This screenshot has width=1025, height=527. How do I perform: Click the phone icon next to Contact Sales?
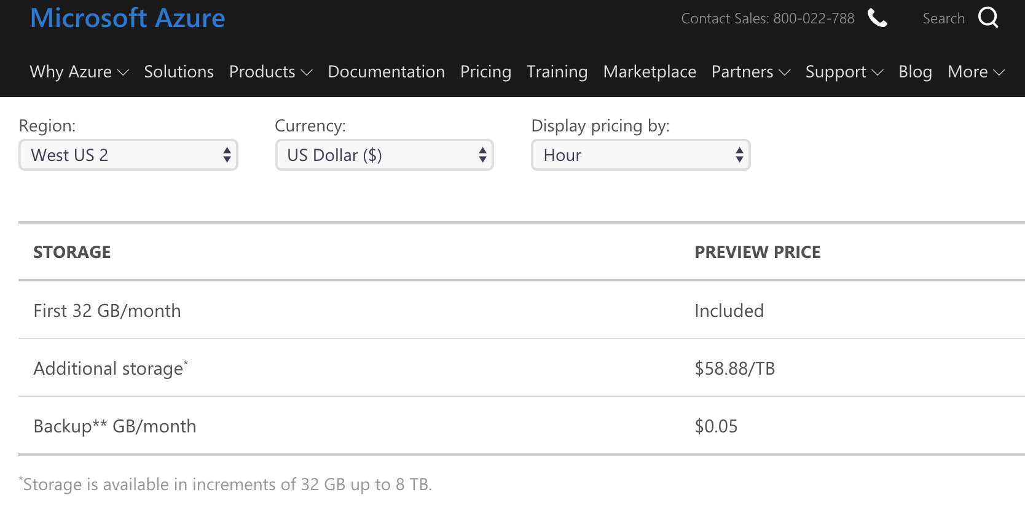click(877, 18)
